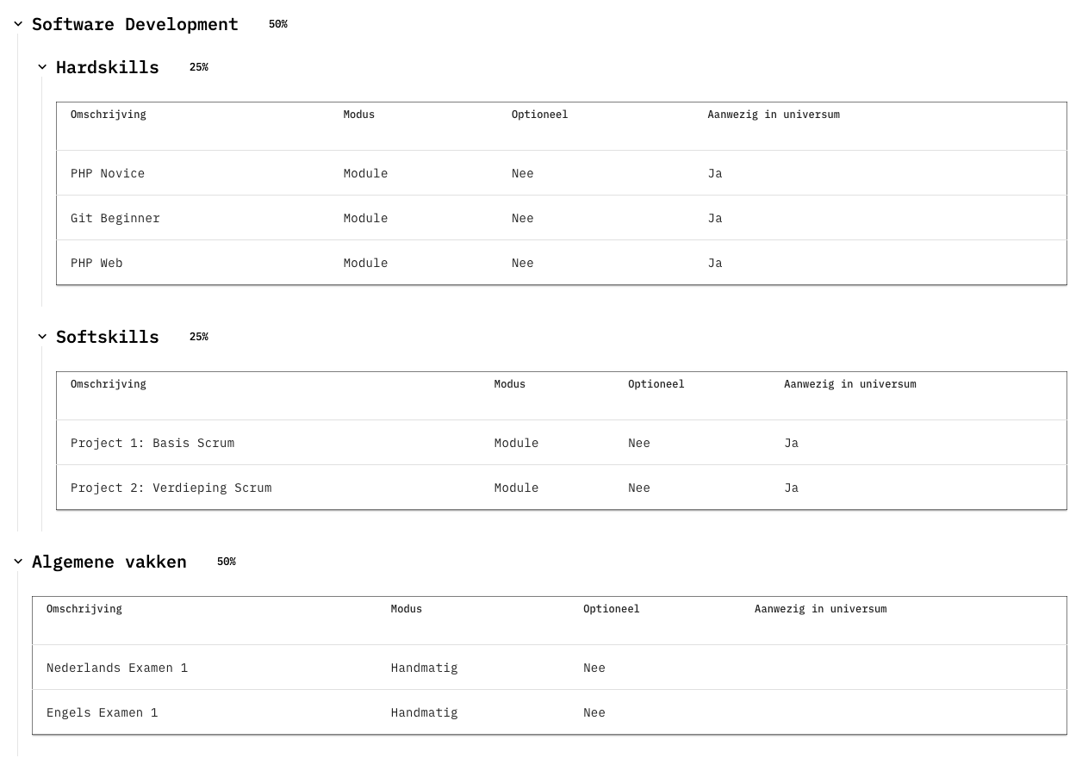Click the Algemene vakken heading

[109, 562]
